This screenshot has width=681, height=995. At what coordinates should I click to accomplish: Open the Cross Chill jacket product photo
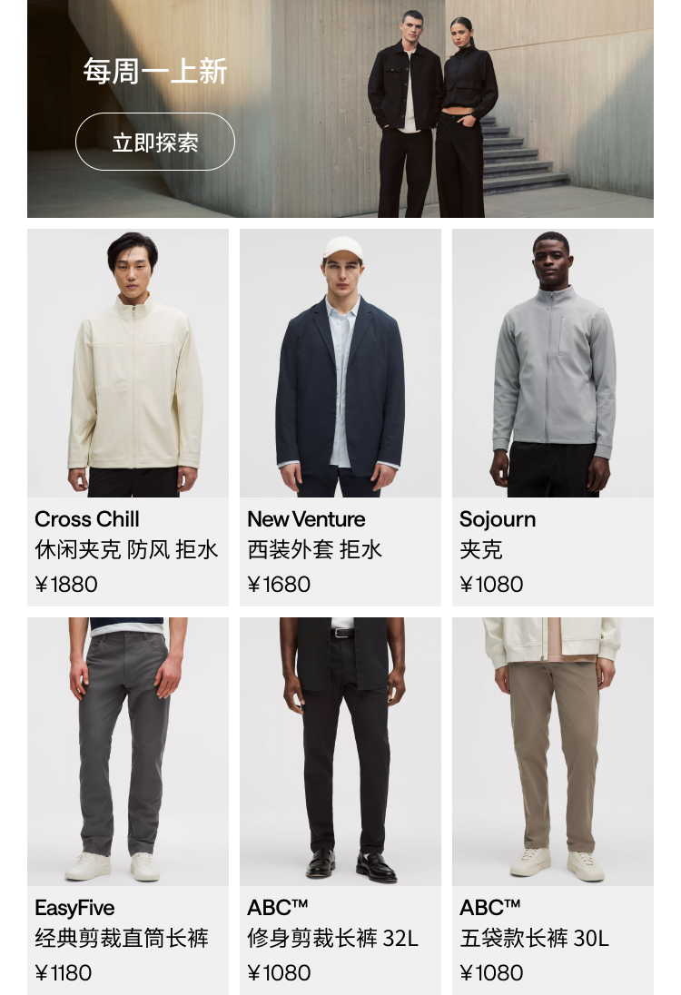click(x=127, y=363)
